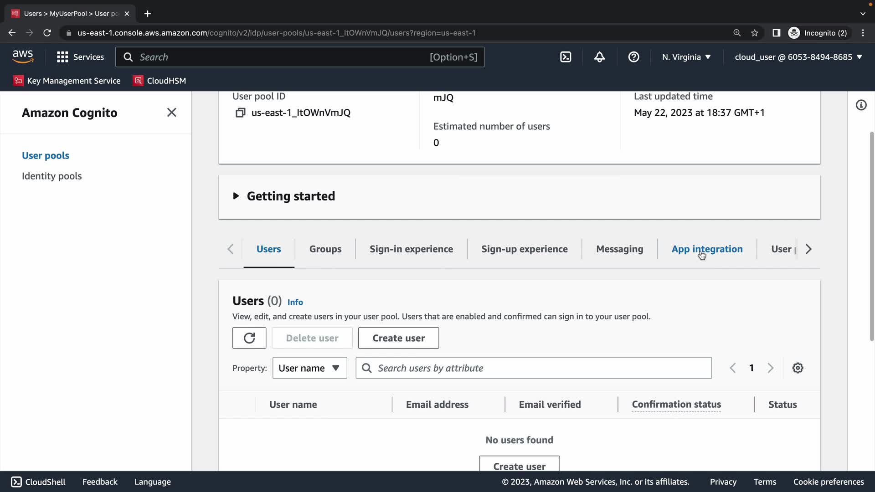This screenshot has width=875, height=492.
Task: Open table preferences gear
Action: (x=798, y=368)
